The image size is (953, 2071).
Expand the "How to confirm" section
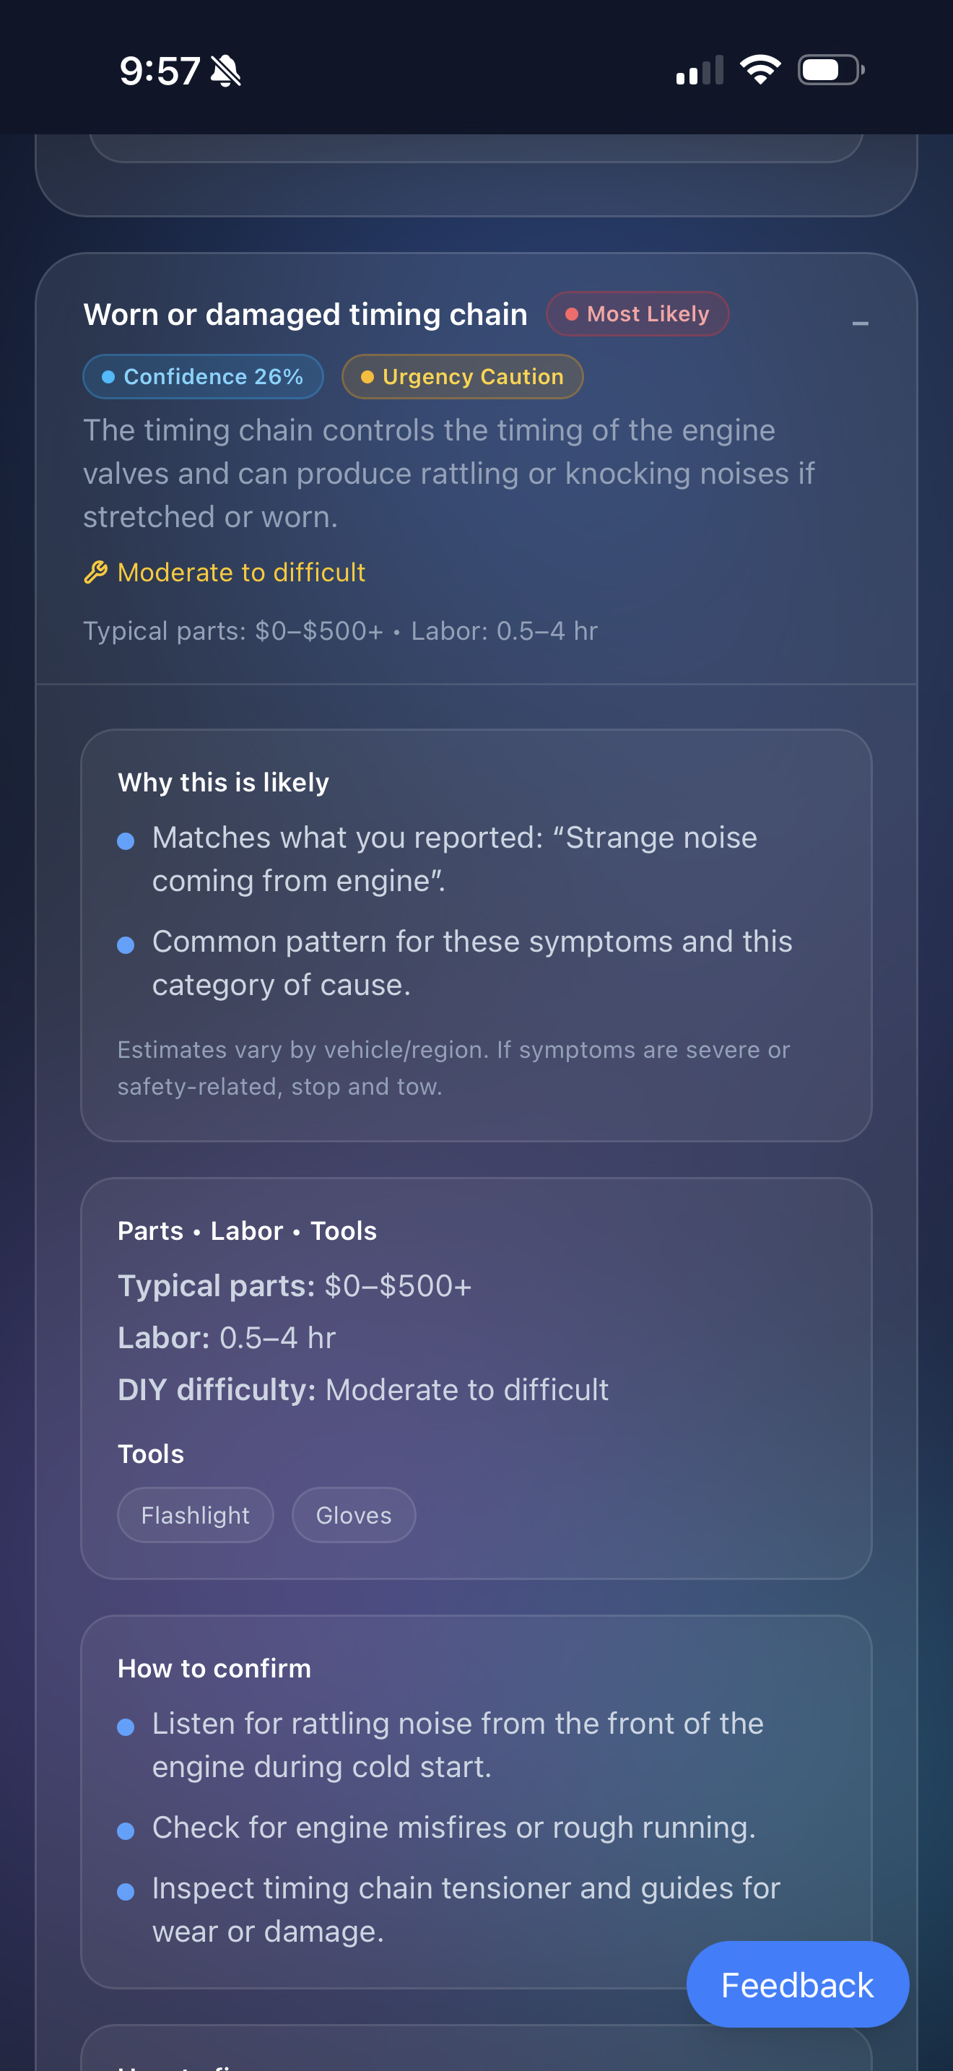coord(214,1668)
